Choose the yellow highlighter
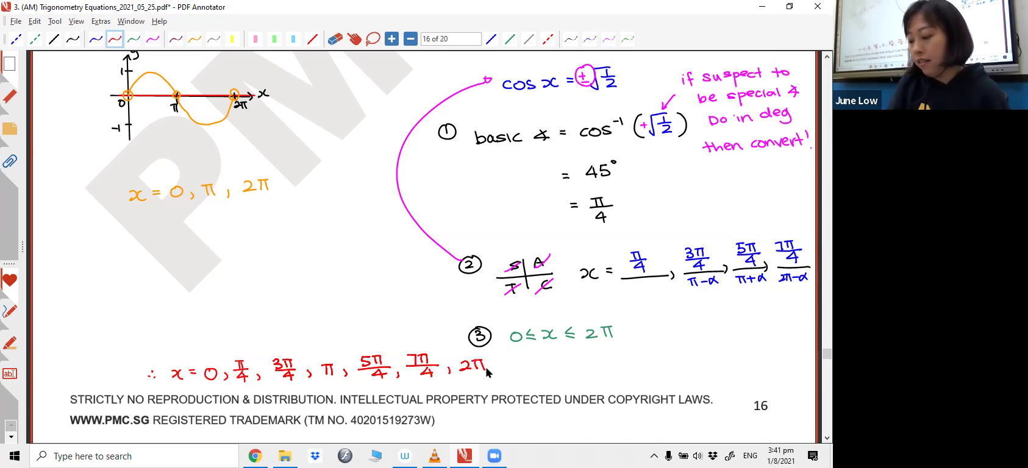Viewport: 1028px width, 468px height. tap(232, 40)
